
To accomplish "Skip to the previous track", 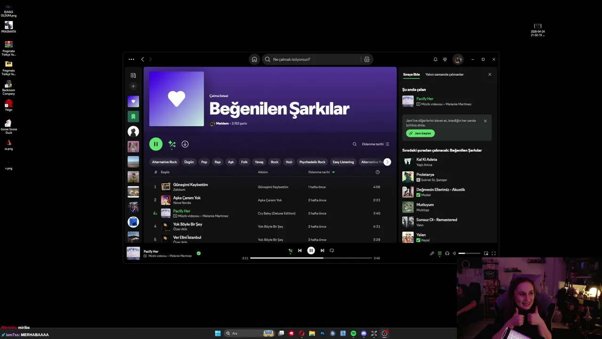I will point(300,250).
